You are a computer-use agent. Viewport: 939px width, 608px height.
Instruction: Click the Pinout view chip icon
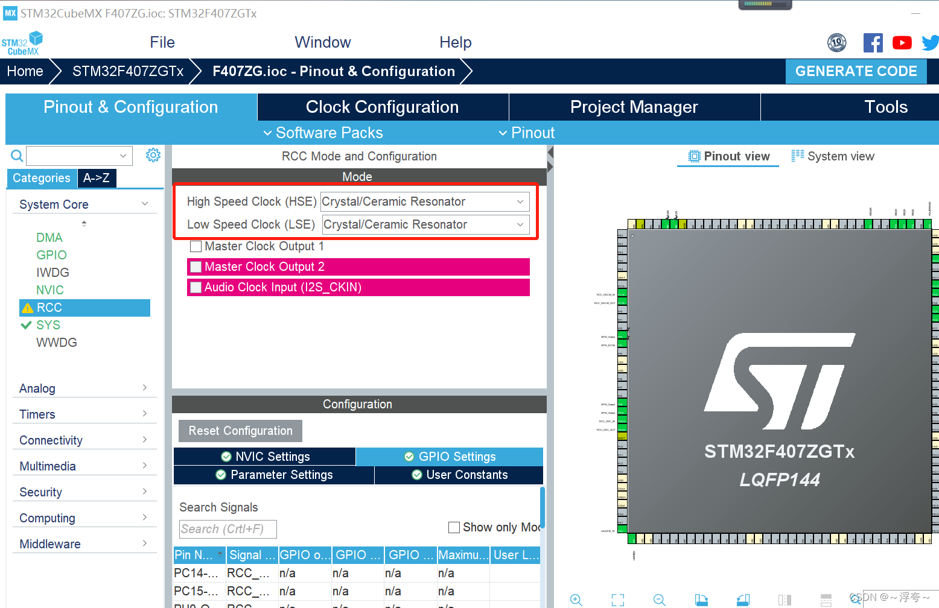[x=695, y=156]
